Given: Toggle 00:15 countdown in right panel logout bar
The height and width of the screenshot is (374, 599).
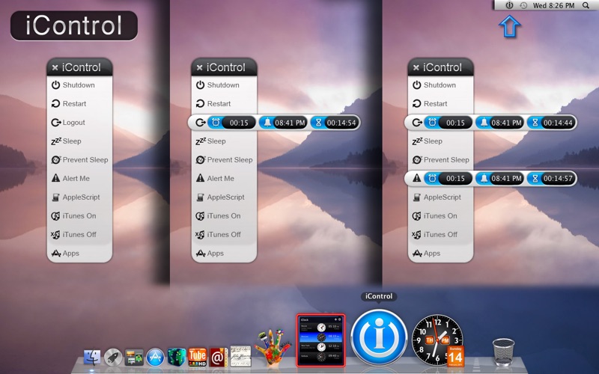Looking at the screenshot, I should (x=448, y=123).
